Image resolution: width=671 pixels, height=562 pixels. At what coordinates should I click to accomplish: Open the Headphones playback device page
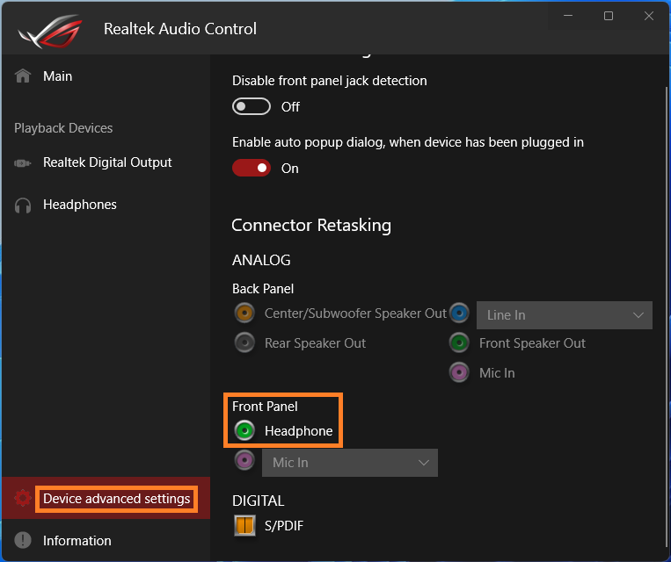tap(106, 205)
